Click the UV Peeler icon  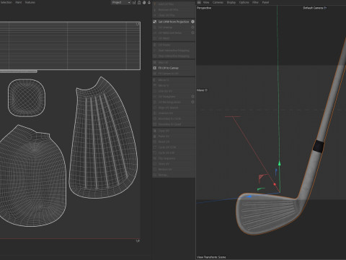pyautogui.click(x=155, y=45)
